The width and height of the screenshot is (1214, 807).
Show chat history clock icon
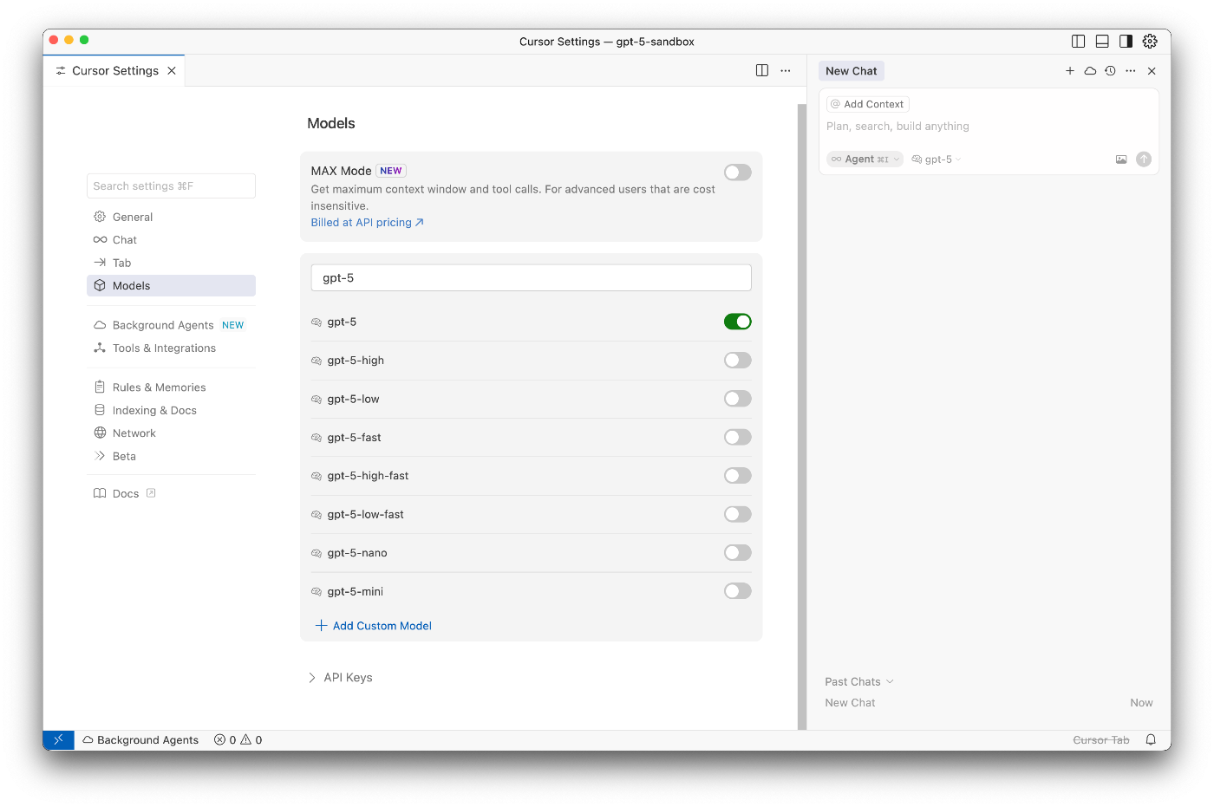click(1110, 71)
